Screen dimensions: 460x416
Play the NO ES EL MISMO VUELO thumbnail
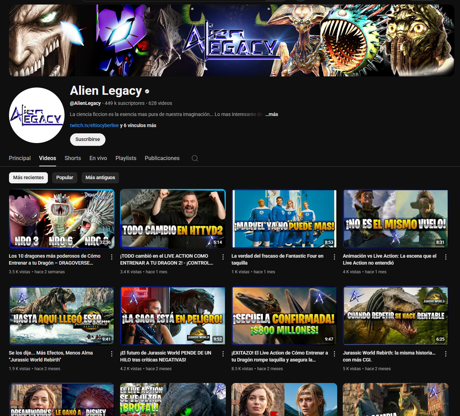[x=396, y=218]
